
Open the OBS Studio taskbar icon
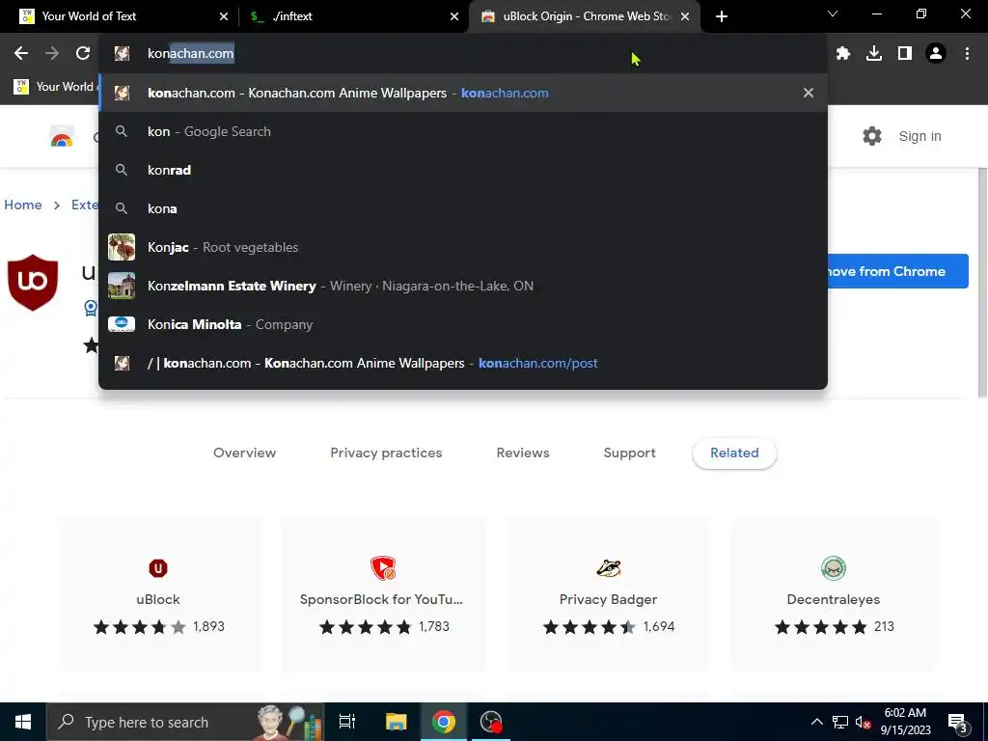491,722
